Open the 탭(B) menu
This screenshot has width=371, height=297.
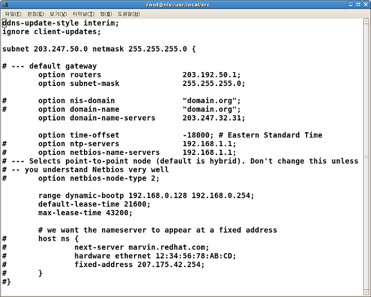click(106, 14)
